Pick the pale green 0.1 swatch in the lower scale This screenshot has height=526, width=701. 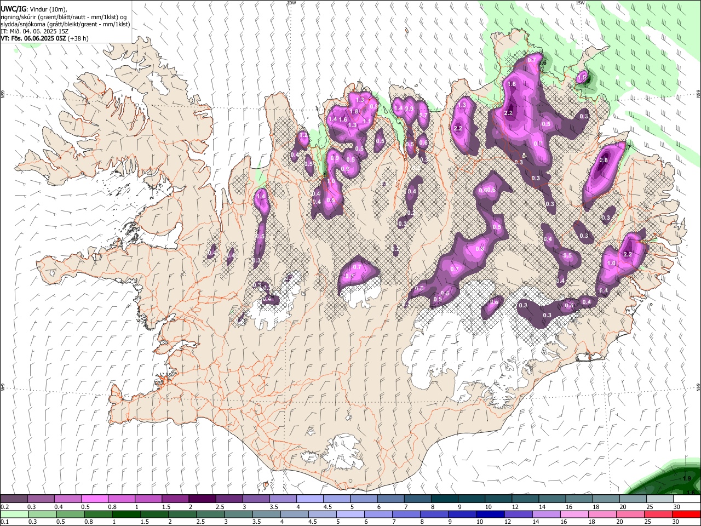point(14,514)
